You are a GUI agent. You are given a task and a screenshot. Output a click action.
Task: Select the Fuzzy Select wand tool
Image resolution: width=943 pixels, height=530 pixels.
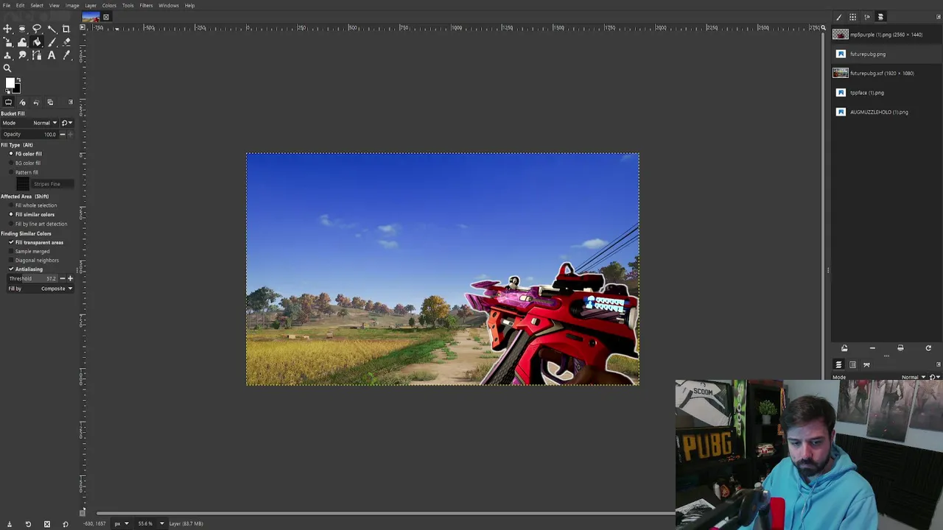52,29
